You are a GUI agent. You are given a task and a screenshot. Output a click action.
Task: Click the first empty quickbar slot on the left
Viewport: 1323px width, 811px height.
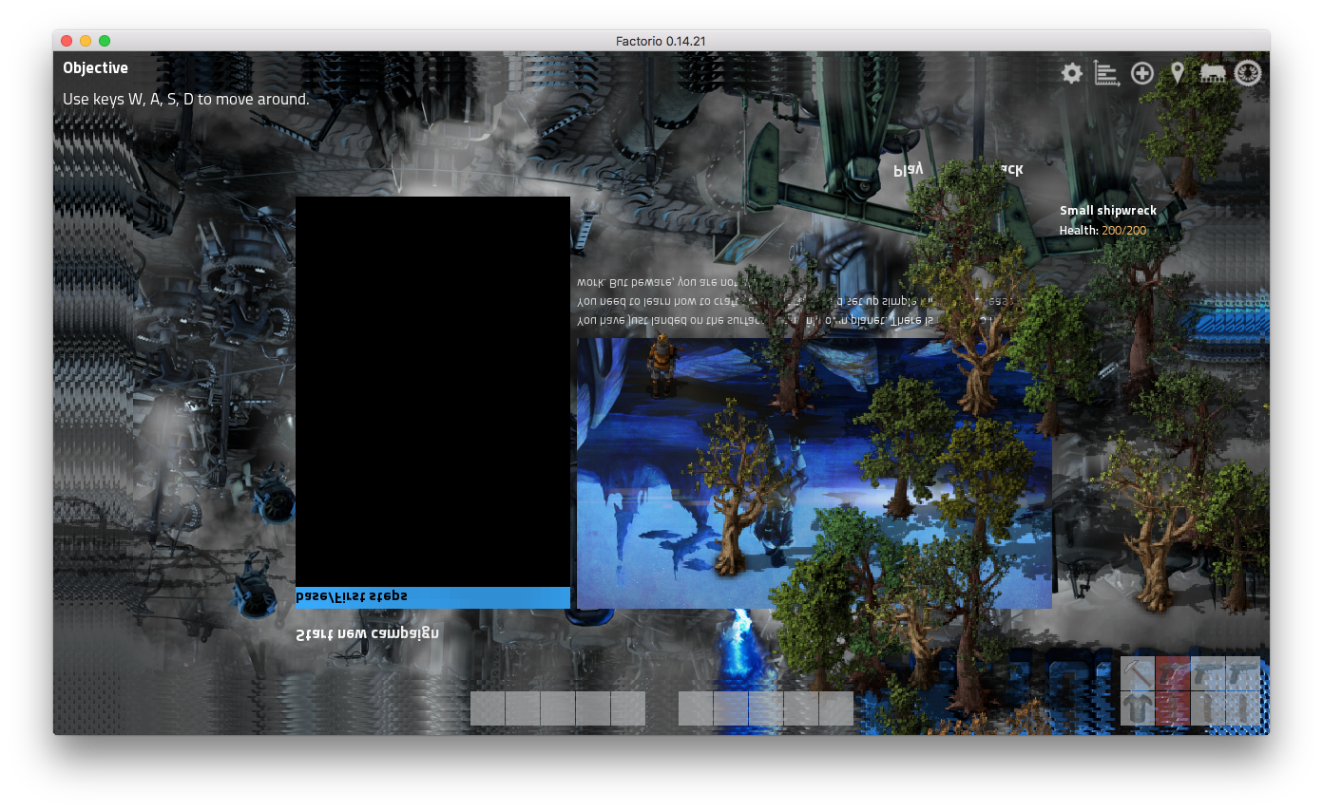pyautogui.click(x=488, y=708)
